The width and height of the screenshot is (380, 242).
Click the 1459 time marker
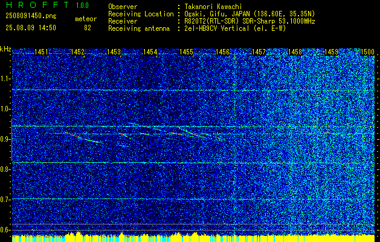[332, 51]
